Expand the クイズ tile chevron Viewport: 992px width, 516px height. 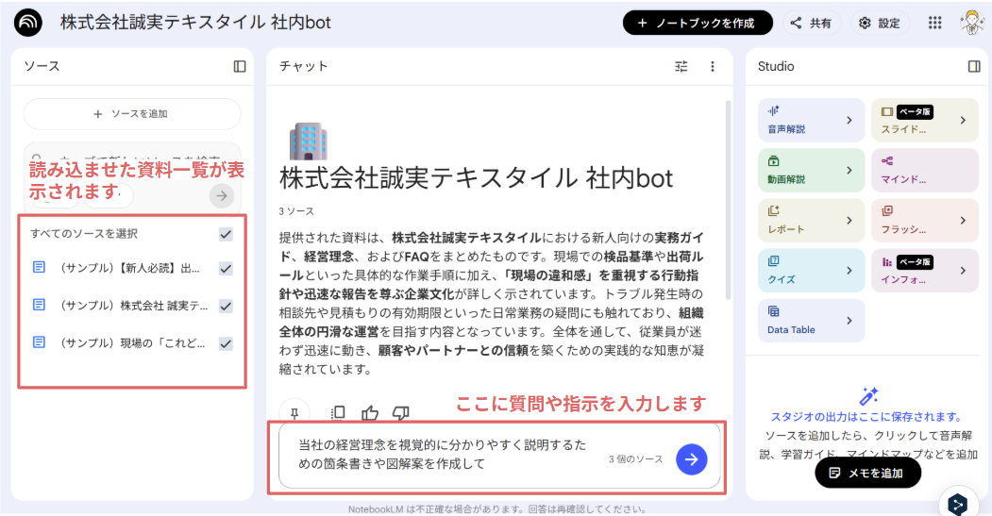coord(849,270)
